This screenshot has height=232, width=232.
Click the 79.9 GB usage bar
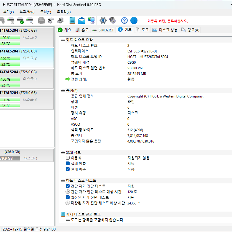pos(10,158)
